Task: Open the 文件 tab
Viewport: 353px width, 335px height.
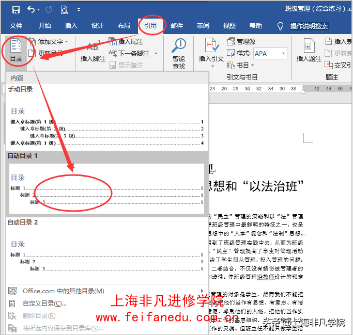Action: (x=16, y=26)
